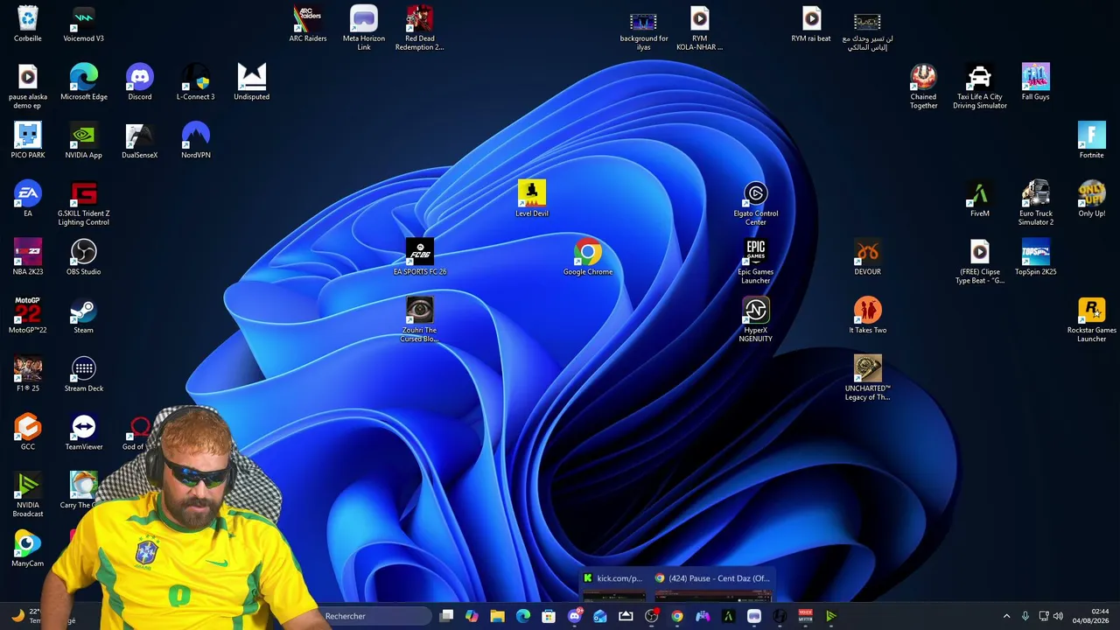Select the '(FREE) Clipse Type Beat' media file
This screenshot has height=630, width=1120.
click(x=980, y=262)
